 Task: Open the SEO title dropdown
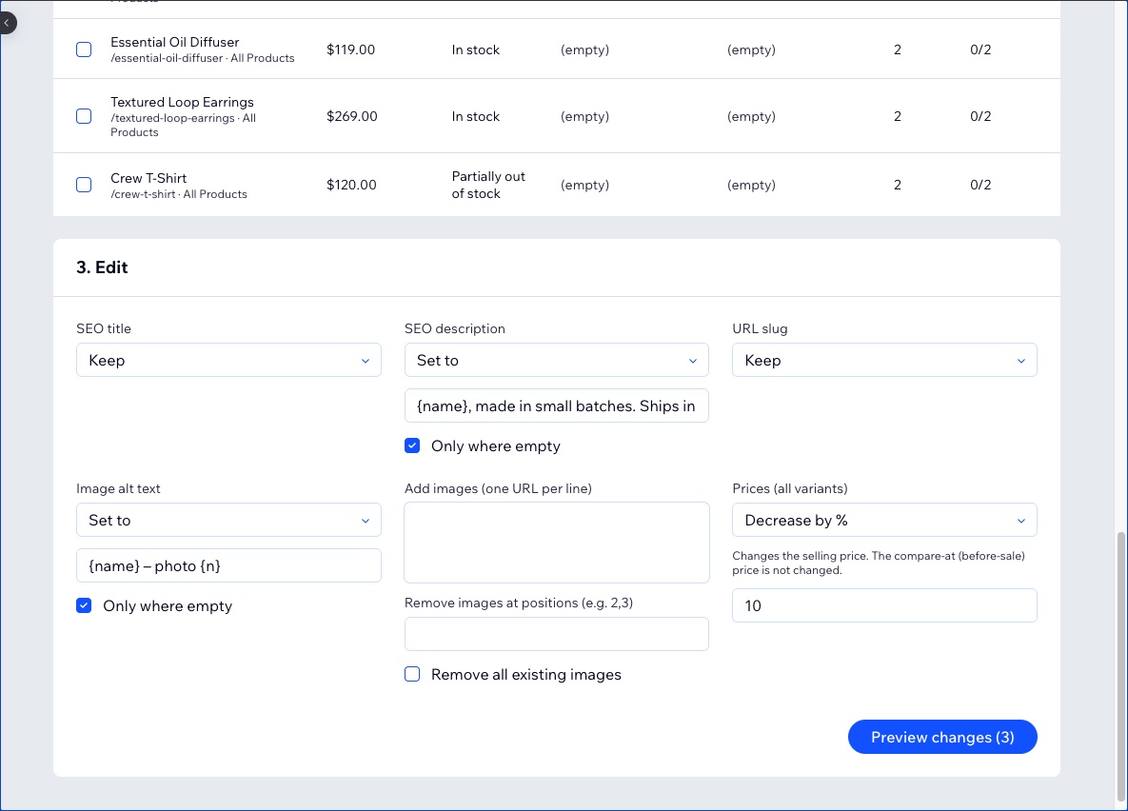228,360
